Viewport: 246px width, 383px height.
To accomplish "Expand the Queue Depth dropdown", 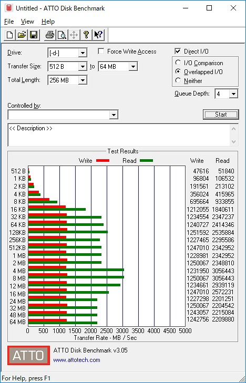I will click(x=233, y=94).
